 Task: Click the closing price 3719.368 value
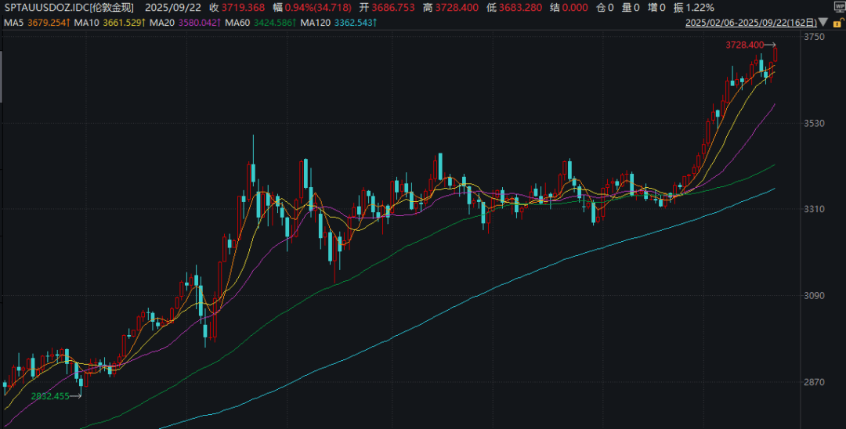243,7
